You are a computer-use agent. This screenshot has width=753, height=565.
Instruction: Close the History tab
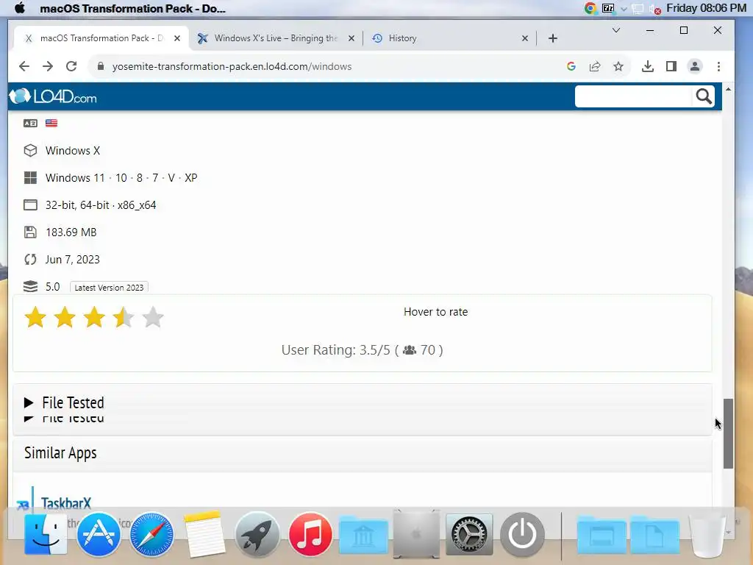[525, 38]
